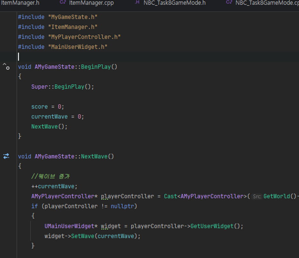Click the if keyword of the nullptr check
This screenshot has height=258, width=299.
(x=35, y=206)
